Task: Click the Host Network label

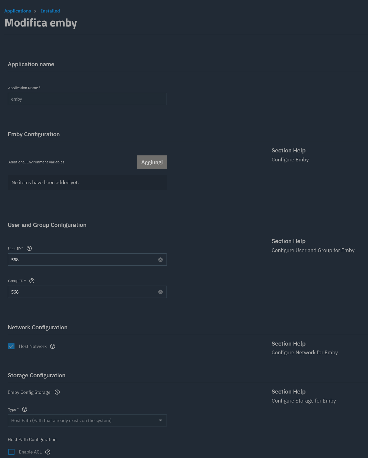Action: [33, 346]
